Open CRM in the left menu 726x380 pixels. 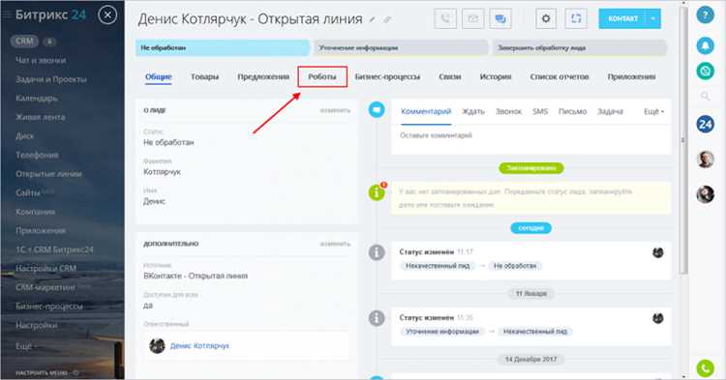(x=24, y=42)
